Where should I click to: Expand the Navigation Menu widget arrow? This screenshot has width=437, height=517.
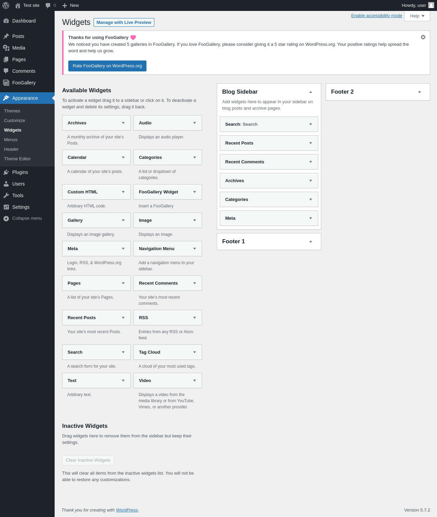pyautogui.click(x=195, y=249)
